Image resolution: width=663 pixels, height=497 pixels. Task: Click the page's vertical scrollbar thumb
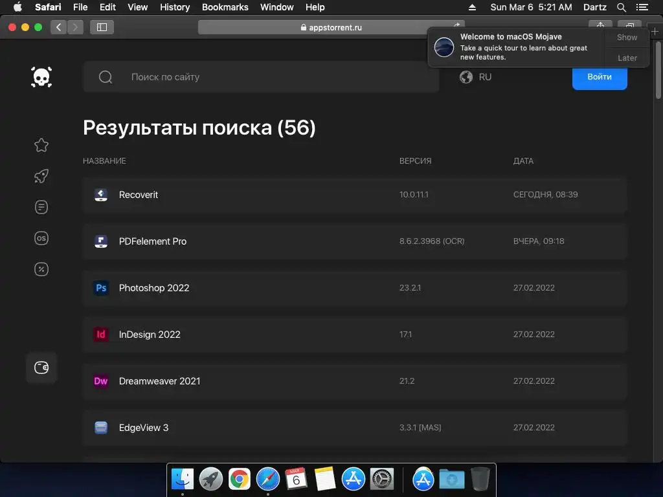[658, 70]
